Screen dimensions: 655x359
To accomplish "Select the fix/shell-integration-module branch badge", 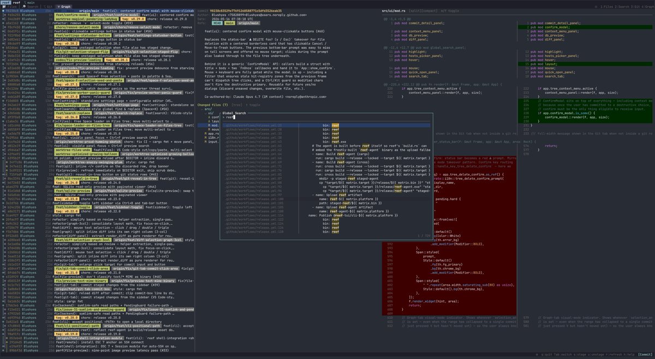I will [90, 338].
